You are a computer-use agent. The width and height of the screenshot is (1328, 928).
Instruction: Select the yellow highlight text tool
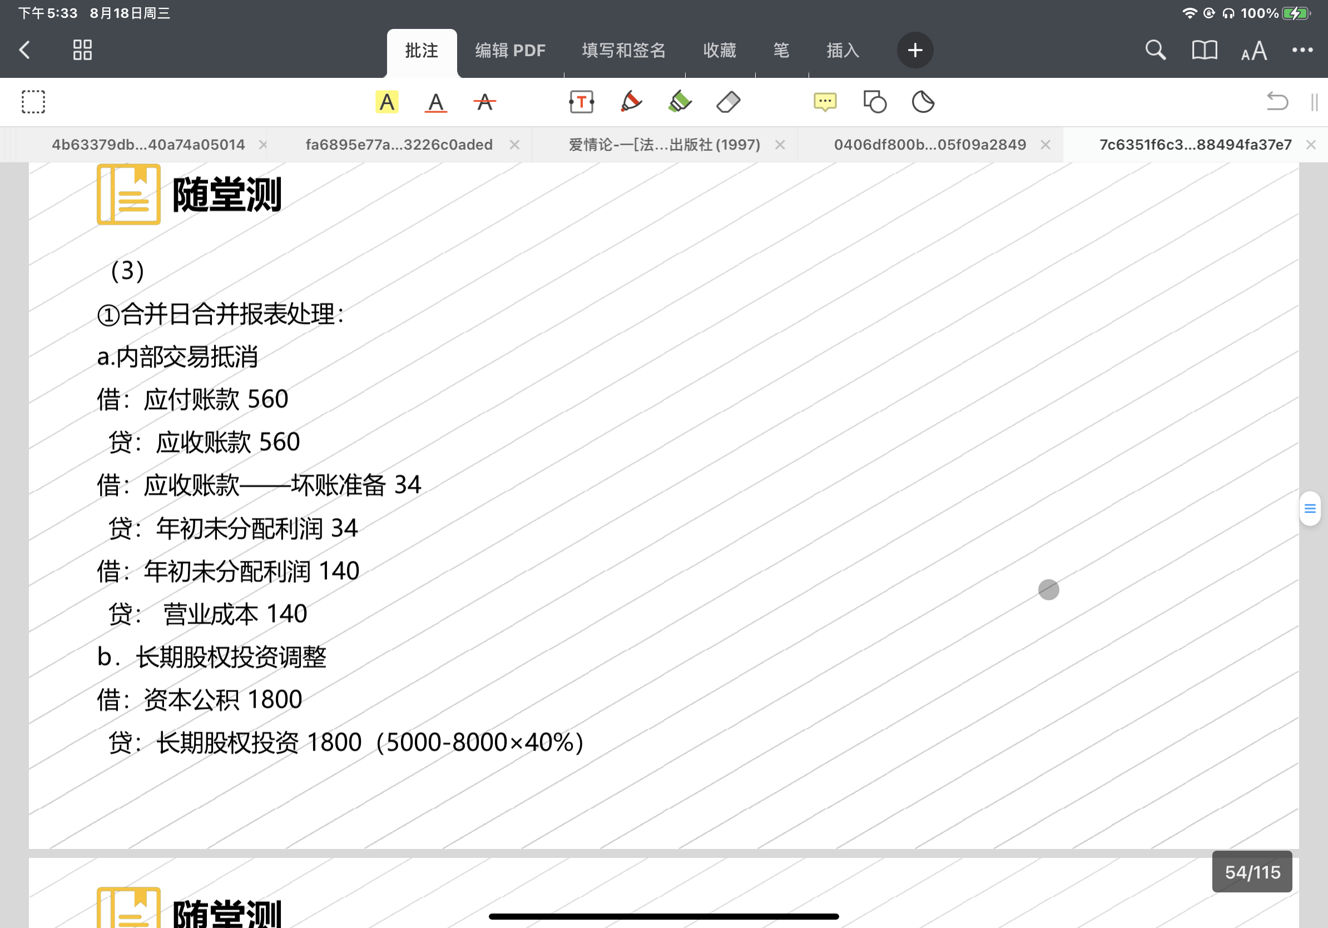tap(386, 102)
